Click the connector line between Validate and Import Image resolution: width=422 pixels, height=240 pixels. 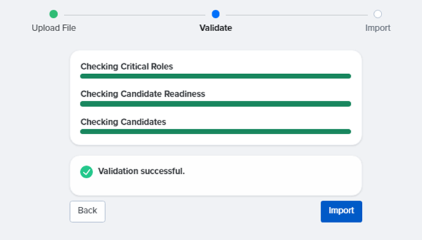click(297, 15)
